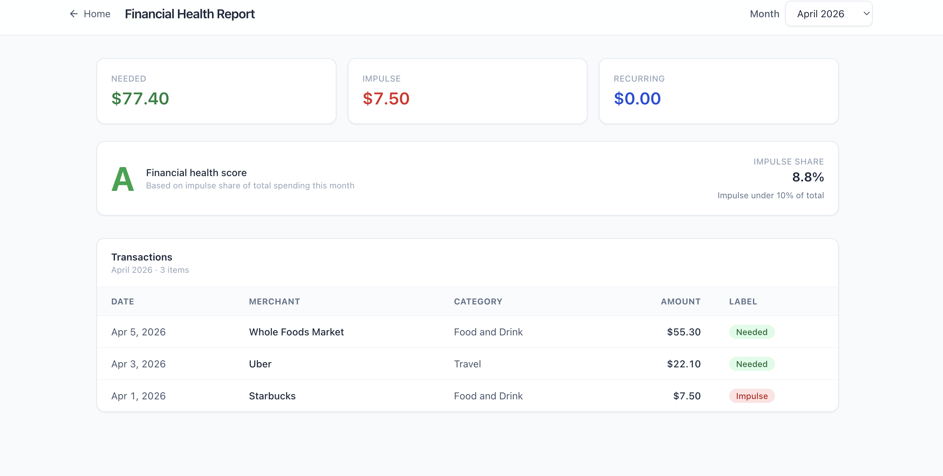Screen dimensions: 943x476
Task: Click the Label column header
Action: click(x=743, y=301)
